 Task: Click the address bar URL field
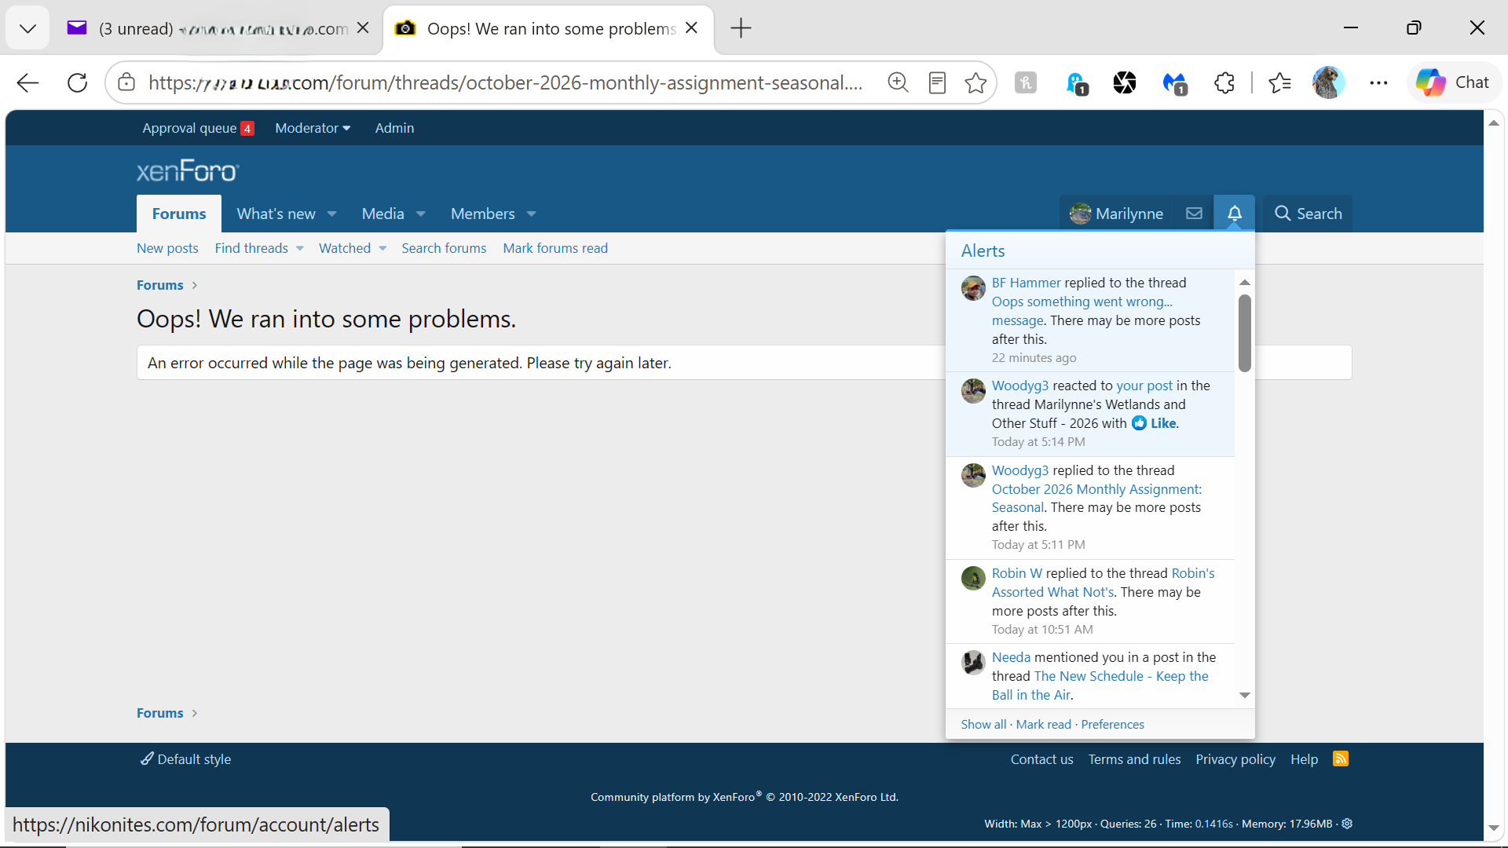pyautogui.click(x=506, y=82)
